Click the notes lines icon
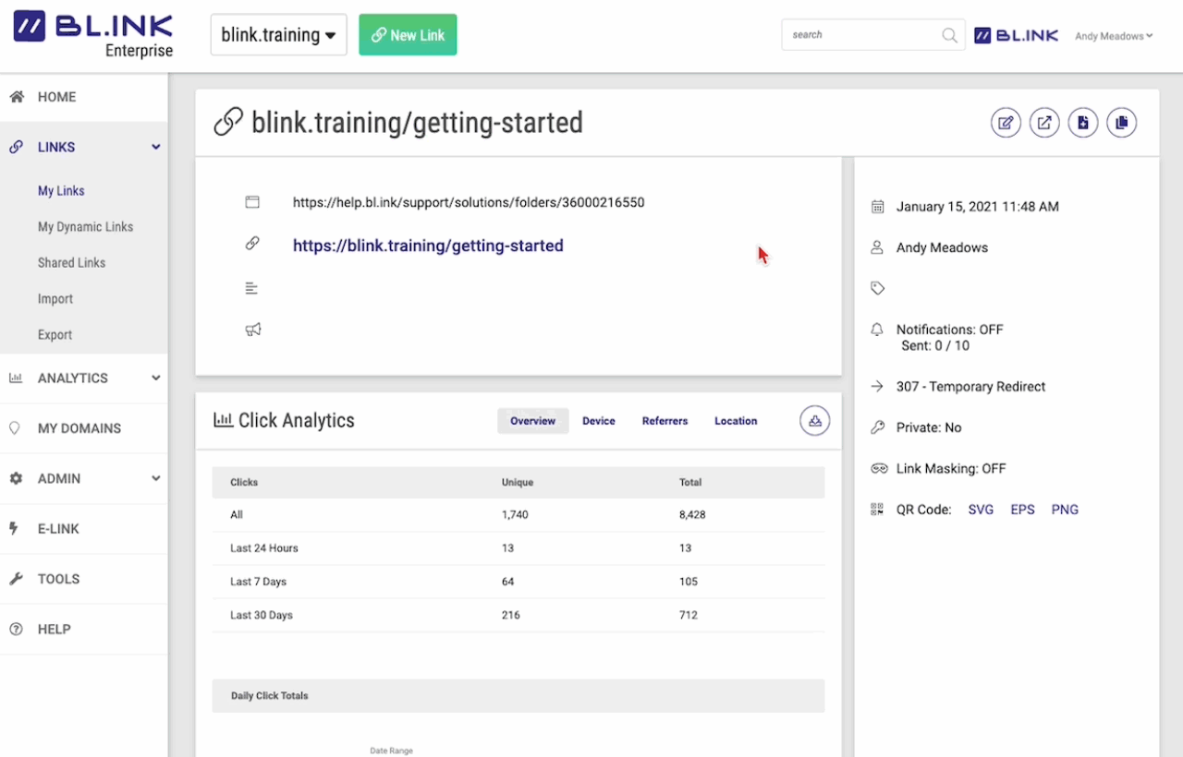The image size is (1183, 757). 251,288
